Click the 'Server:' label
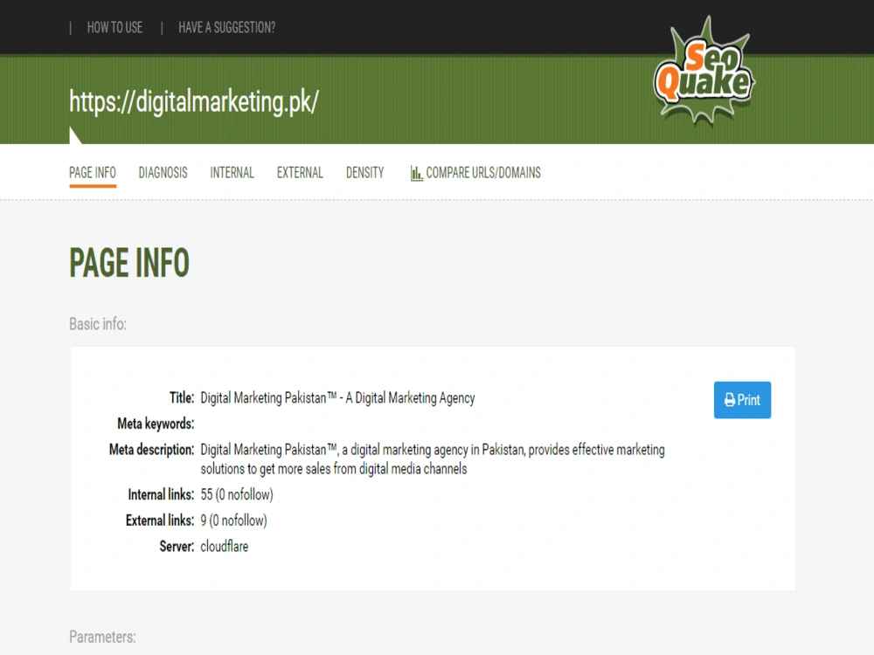This screenshot has width=874, height=655. tap(177, 547)
